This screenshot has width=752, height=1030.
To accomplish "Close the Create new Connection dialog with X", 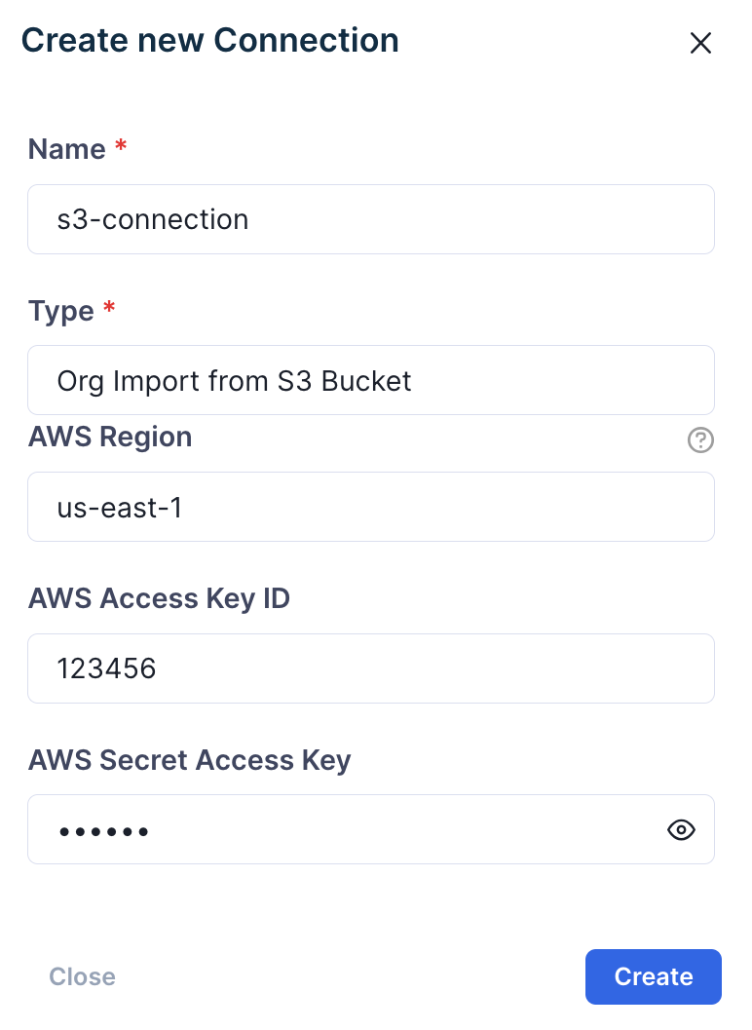I will pyautogui.click(x=700, y=43).
